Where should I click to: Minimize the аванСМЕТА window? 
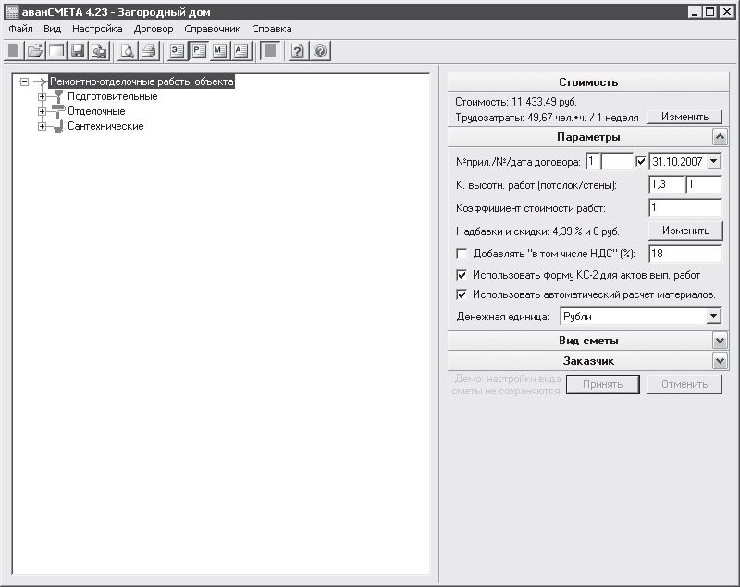pos(695,12)
